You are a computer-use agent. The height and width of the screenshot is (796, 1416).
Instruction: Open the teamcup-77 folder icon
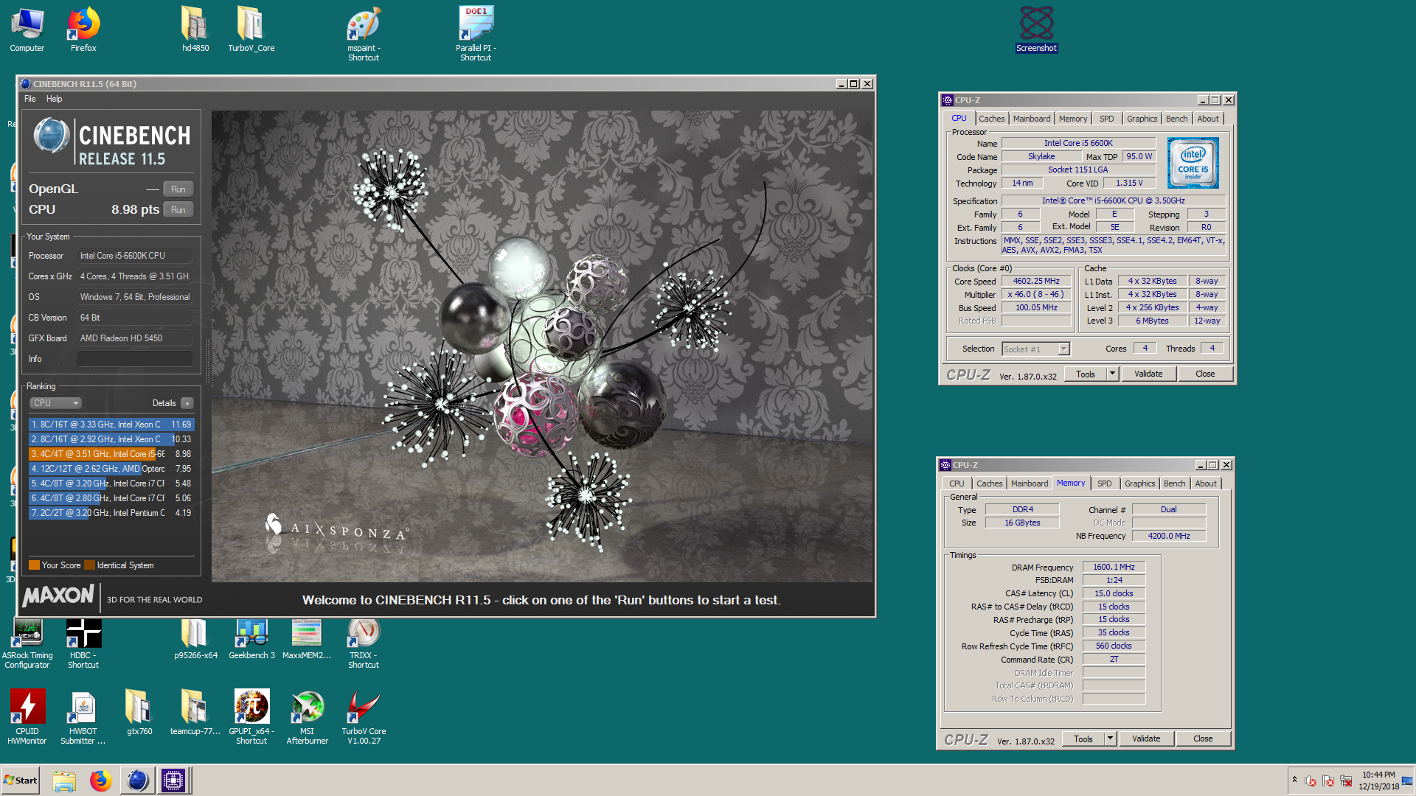point(195,712)
